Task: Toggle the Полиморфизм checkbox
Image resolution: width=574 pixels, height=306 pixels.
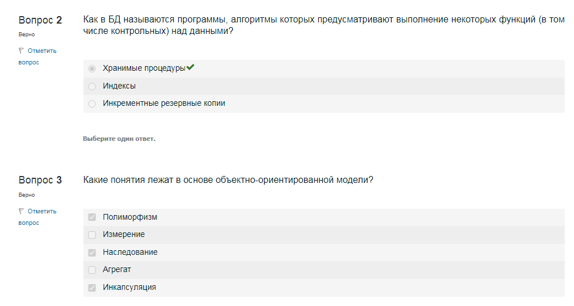Action: (92, 217)
